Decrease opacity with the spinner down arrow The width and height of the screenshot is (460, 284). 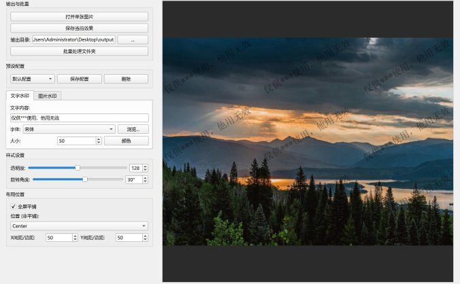coord(145,170)
